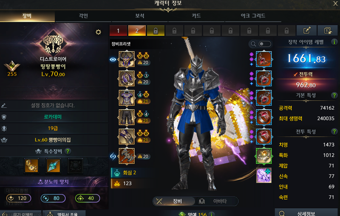Click the edit preset pencil icon
Screen dimensions: 340x216
[x=306, y=31]
